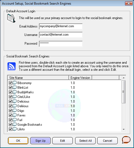Click the BuddyMarks site bubble icon
134x148 pixels.
coord(15,92)
